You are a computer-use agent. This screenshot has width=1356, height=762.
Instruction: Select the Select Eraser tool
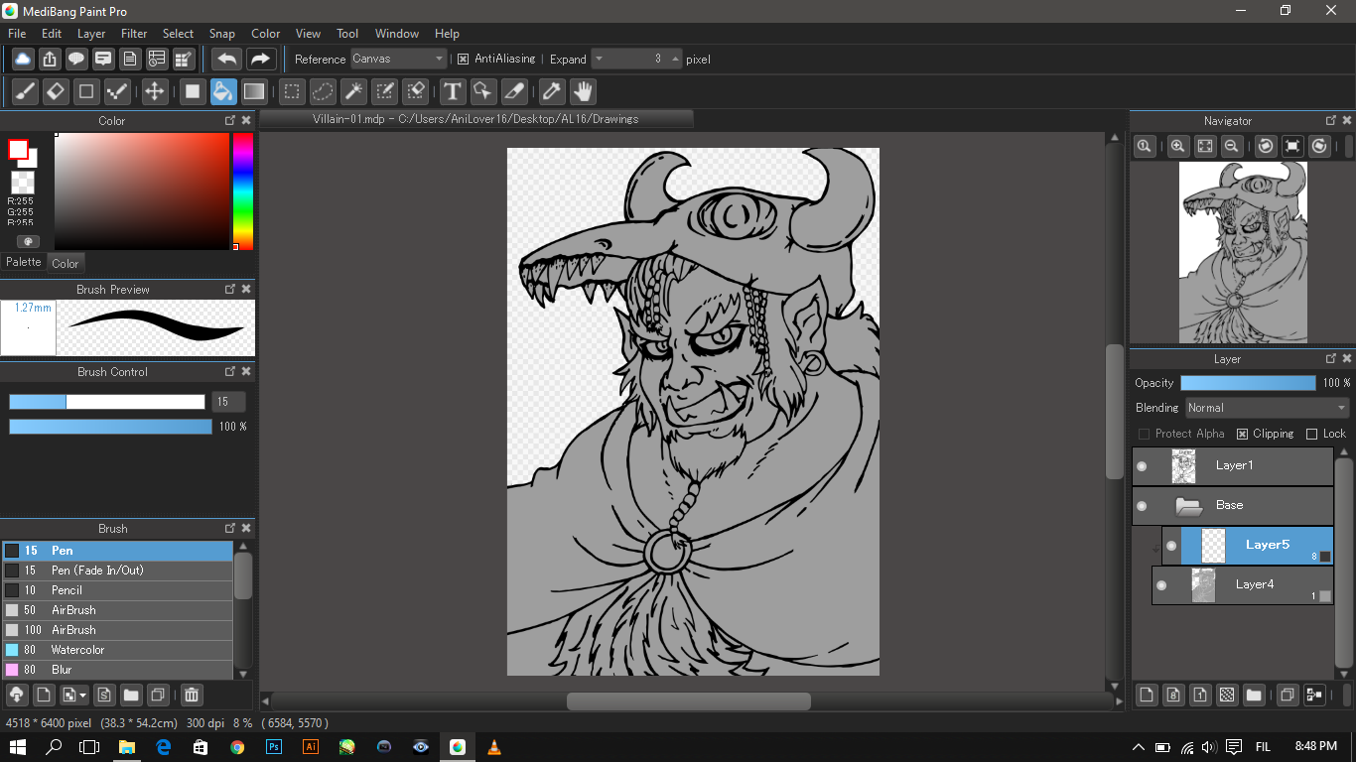415,92
